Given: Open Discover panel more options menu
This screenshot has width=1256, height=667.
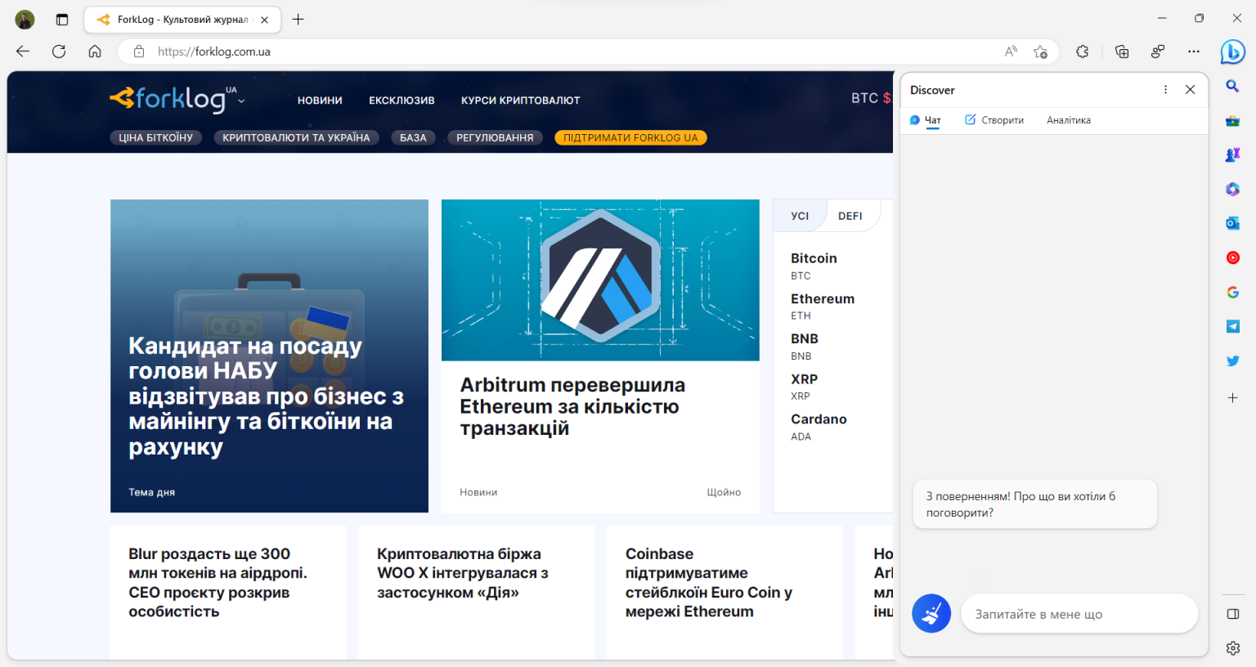Looking at the screenshot, I should tap(1165, 90).
